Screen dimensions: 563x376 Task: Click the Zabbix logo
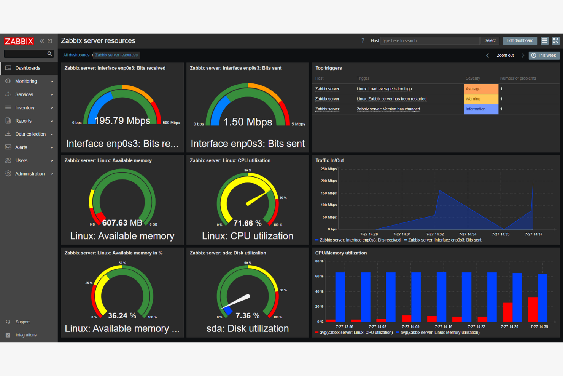pyautogui.click(x=19, y=41)
